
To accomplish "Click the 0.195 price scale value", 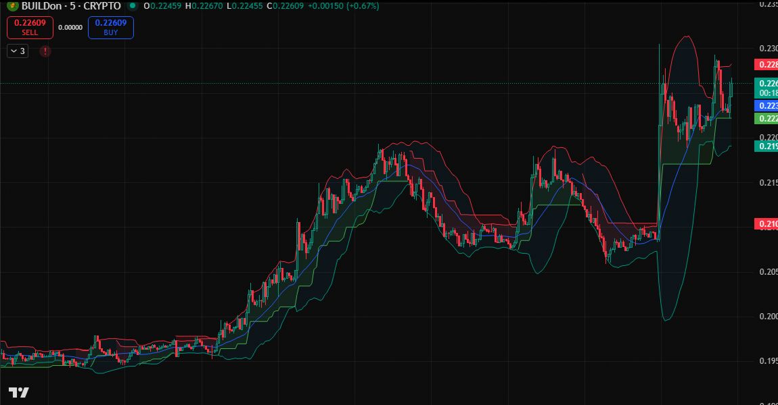I will [x=768, y=361].
